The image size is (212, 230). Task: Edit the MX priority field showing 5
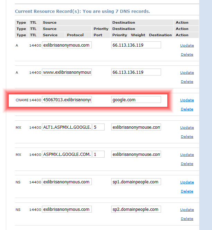(x=98, y=127)
